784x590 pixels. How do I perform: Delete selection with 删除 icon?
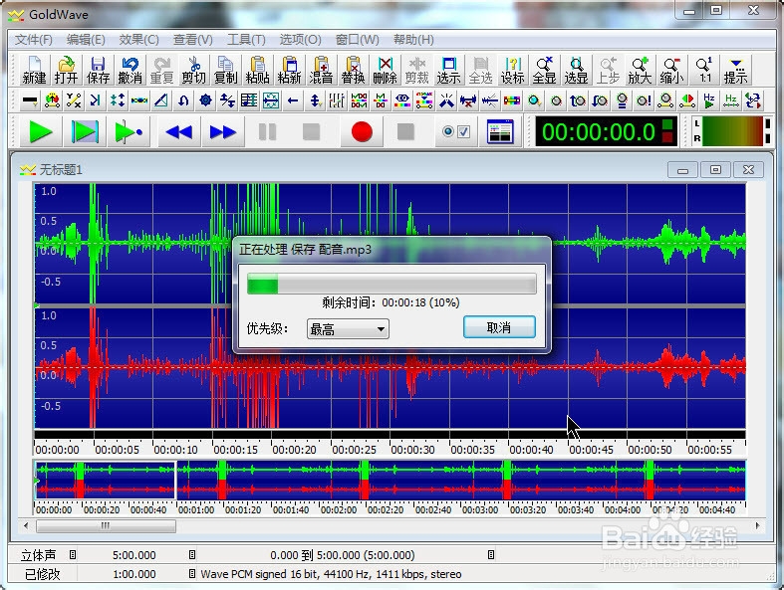[385, 70]
